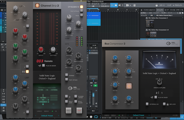Open the ソング page button

(x=169, y=5)
